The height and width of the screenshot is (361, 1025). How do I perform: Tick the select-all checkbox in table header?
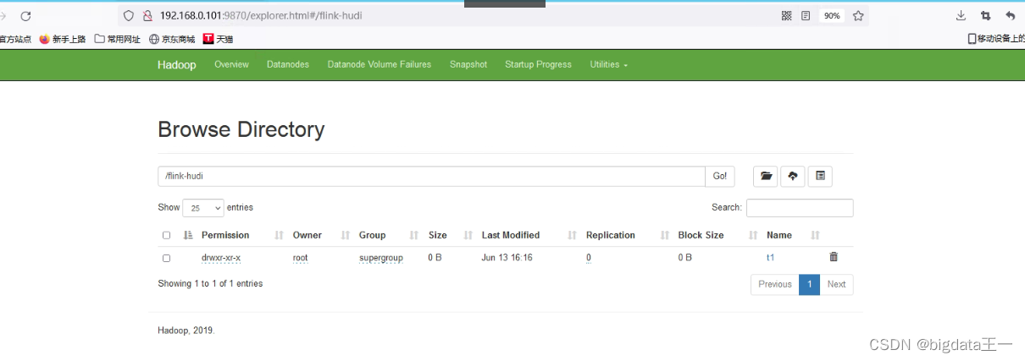coord(167,235)
